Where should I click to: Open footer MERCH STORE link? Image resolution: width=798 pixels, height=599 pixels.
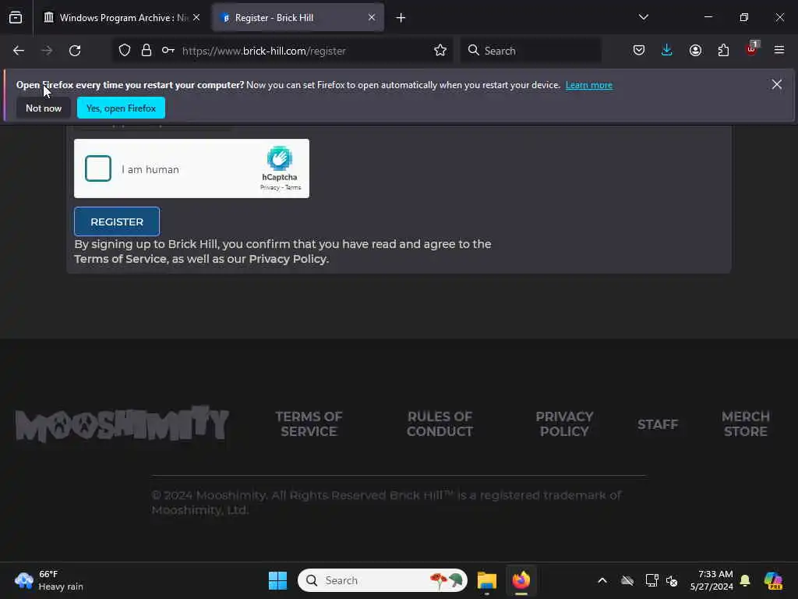click(746, 424)
